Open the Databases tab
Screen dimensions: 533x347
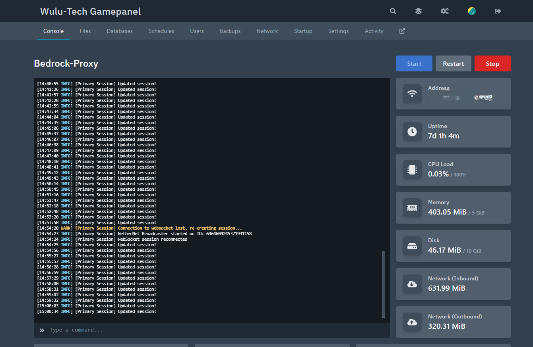(x=120, y=31)
